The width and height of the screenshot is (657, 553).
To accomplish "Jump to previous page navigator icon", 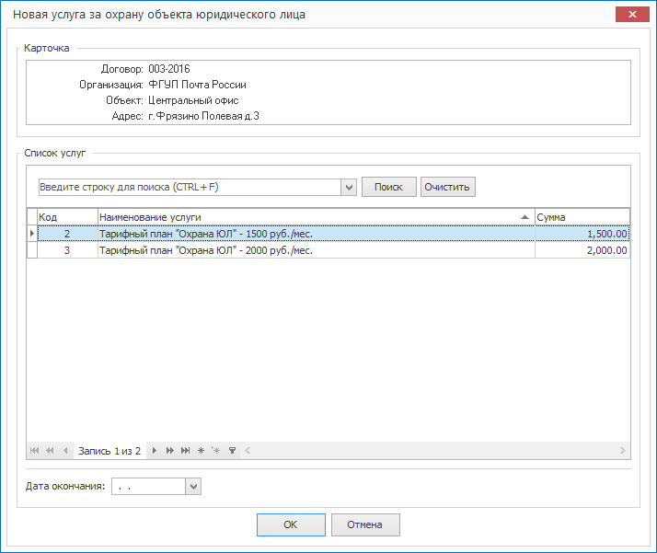I will [x=50, y=450].
